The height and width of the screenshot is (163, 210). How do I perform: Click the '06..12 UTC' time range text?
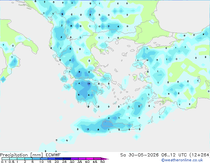[174, 155]
